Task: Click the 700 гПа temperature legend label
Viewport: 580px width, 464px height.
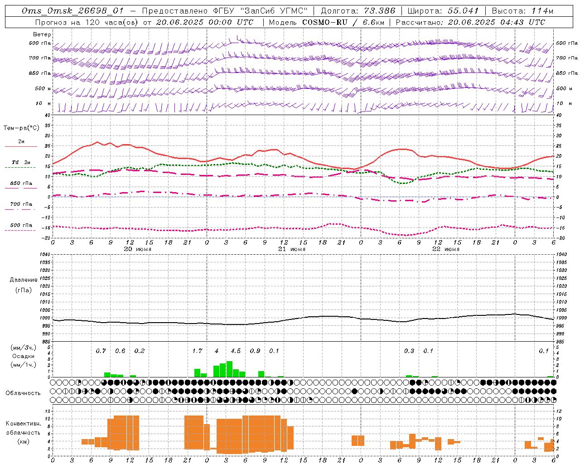Action: click(x=21, y=204)
